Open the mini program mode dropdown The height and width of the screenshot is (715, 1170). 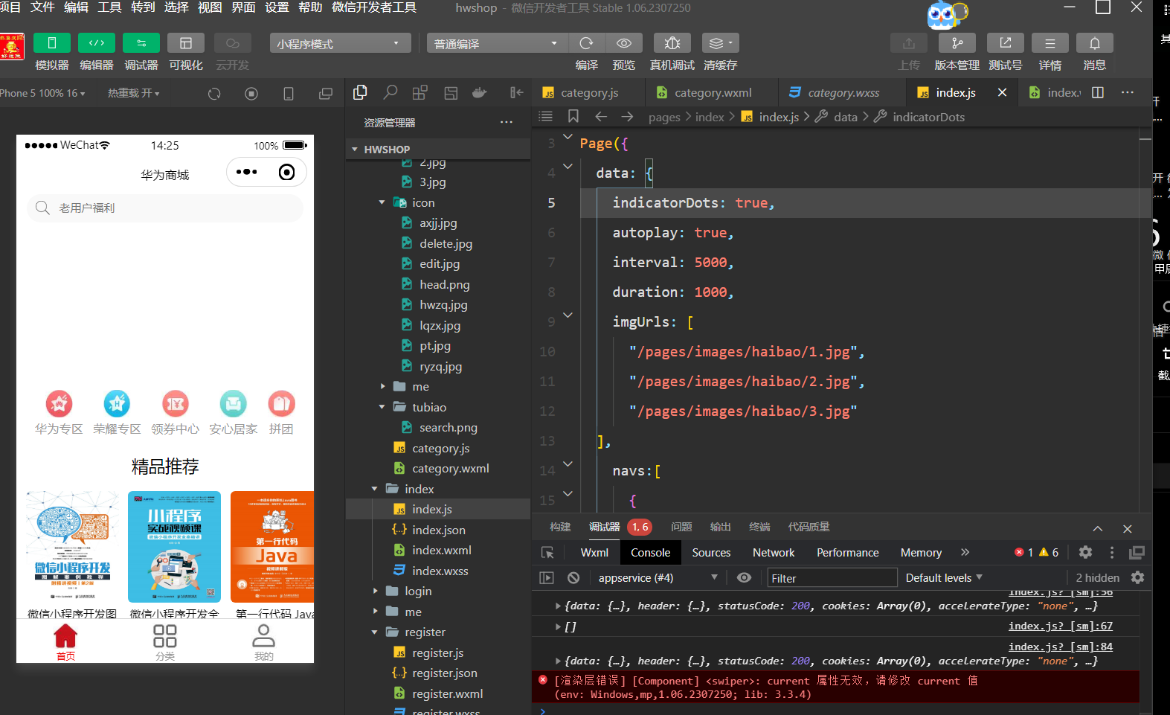[340, 43]
